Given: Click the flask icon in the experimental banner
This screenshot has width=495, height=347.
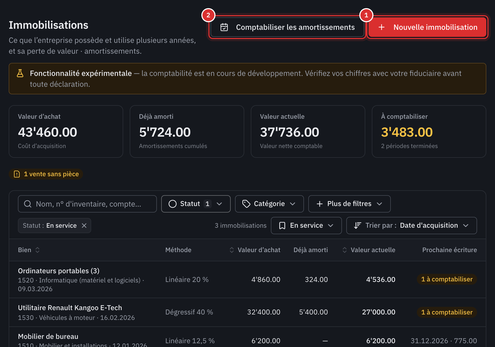Looking at the screenshot, I should click(x=20, y=73).
